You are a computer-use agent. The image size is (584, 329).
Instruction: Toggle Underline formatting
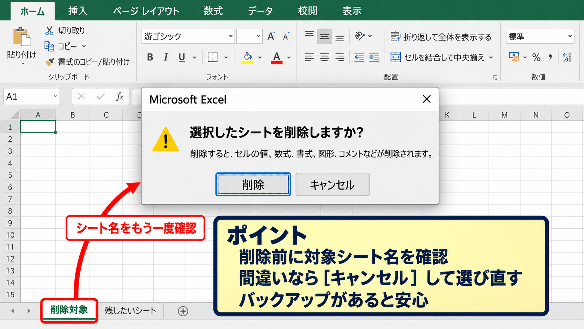pos(182,57)
